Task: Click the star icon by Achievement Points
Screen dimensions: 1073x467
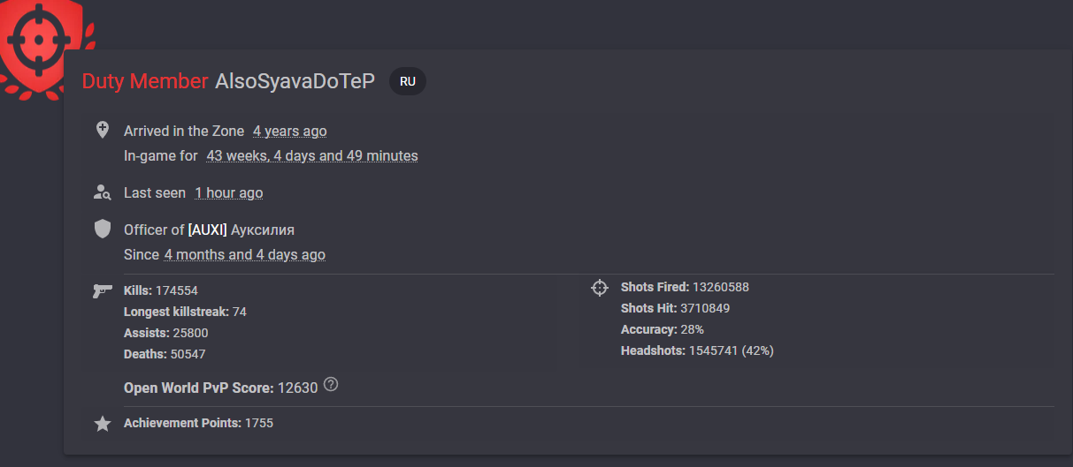Action: (103, 424)
